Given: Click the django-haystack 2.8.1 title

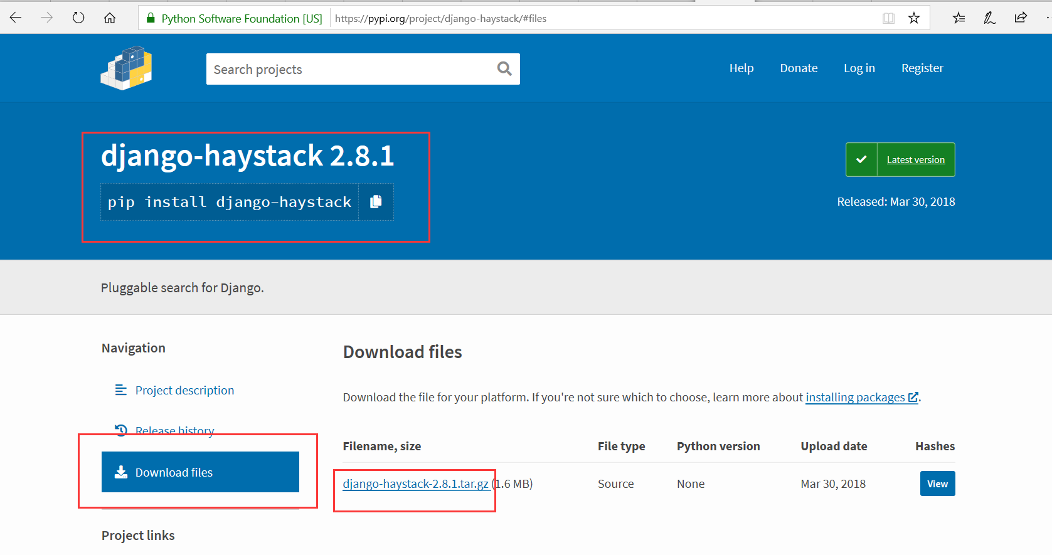Looking at the screenshot, I should pyautogui.click(x=248, y=156).
